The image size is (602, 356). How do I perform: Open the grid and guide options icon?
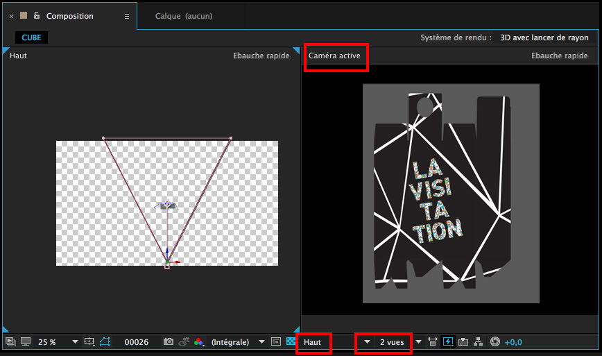pos(89,342)
